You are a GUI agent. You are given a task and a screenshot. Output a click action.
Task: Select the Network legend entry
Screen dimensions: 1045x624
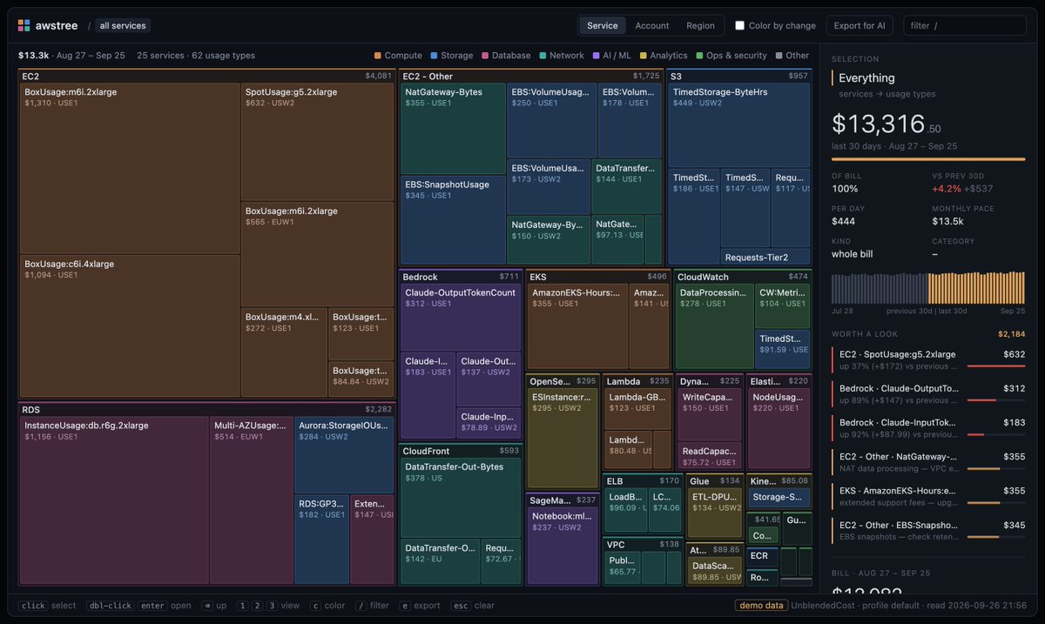coord(562,56)
